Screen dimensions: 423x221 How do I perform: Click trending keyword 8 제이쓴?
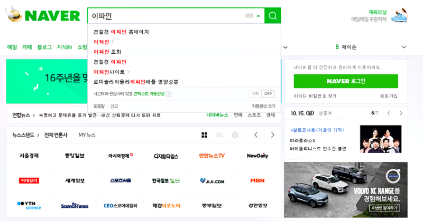pos(346,47)
